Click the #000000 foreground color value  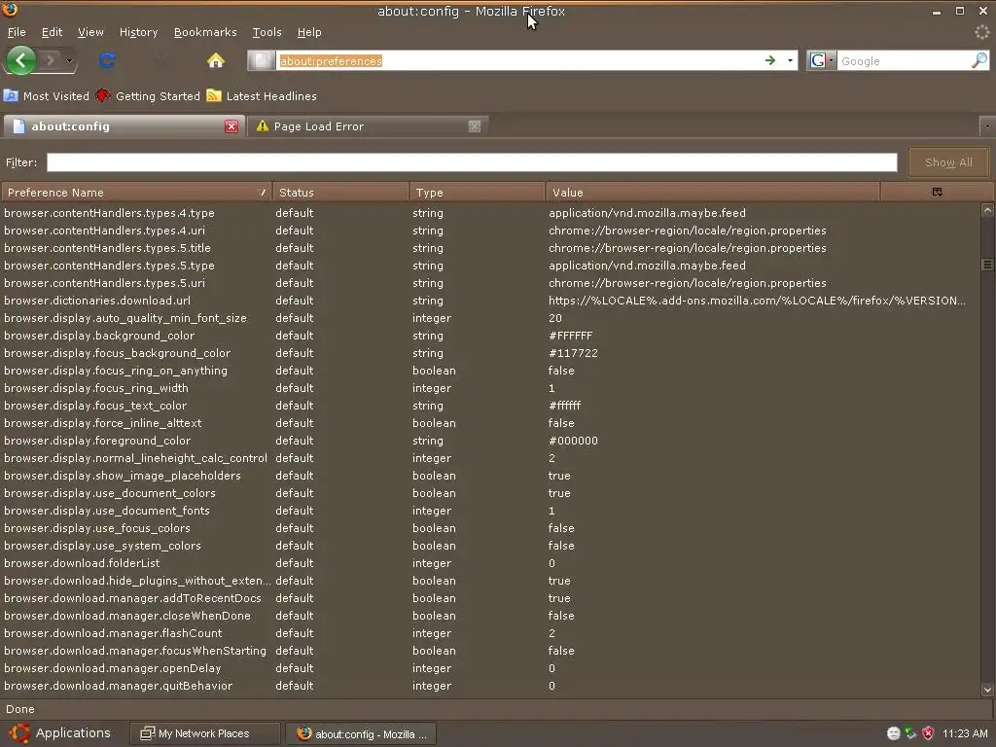(x=573, y=441)
